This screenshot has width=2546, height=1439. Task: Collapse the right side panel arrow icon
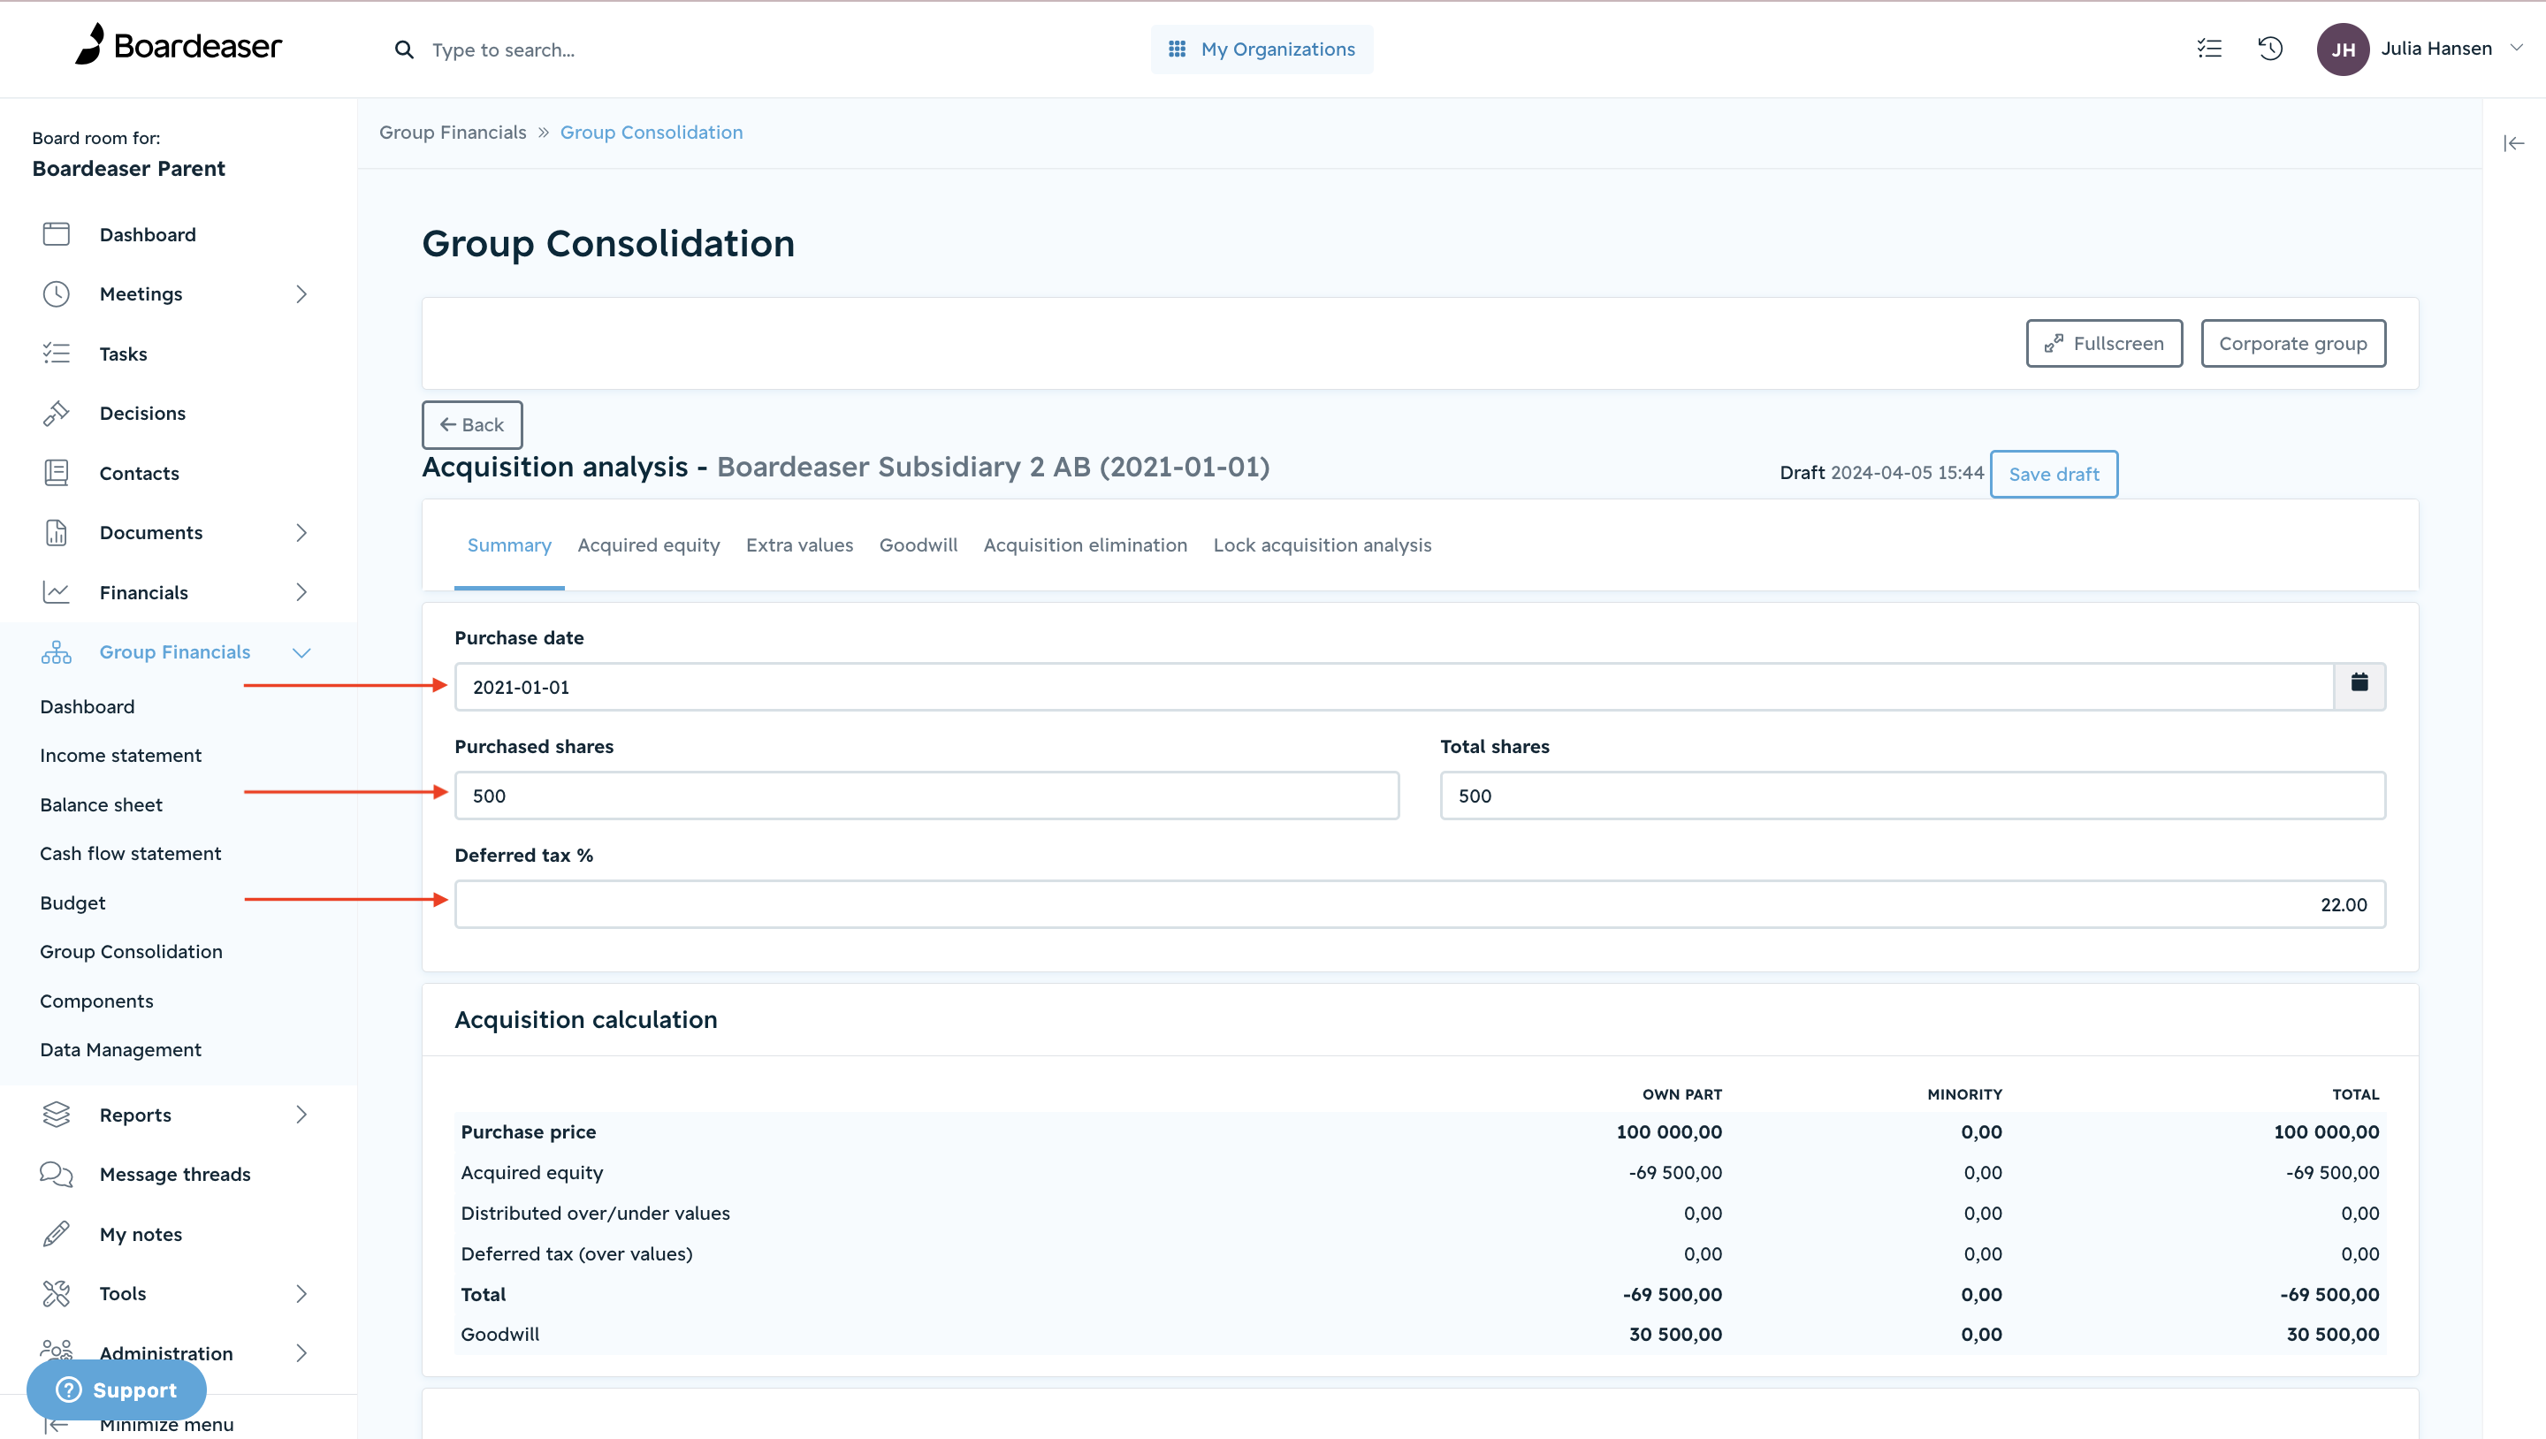(x=2513, y=144)
